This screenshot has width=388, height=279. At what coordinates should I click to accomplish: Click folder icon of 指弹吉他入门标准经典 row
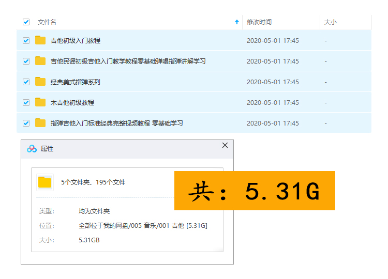tap(40, 123)
